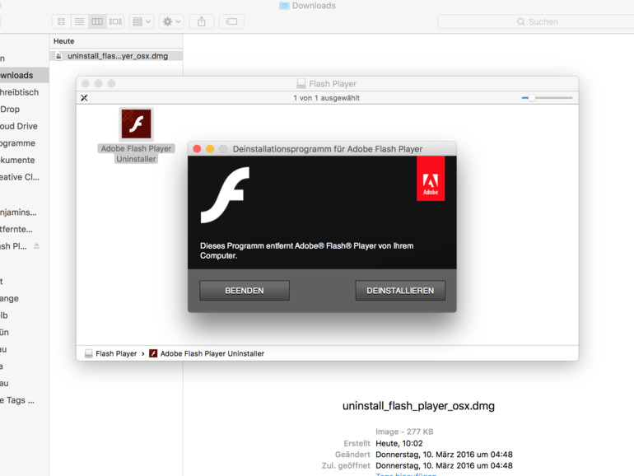Switch Finder to list view
The width and height of the screenshot is (634, 476).
pyautogui.click(x=80, y=21)
